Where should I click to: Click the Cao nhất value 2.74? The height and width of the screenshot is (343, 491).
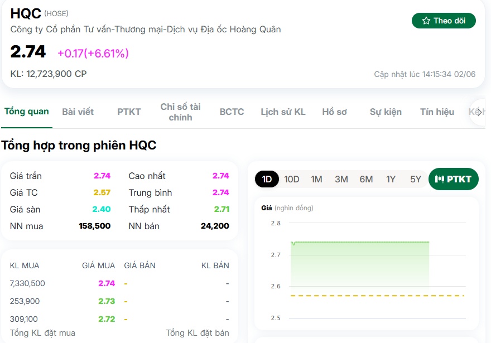pos(221,176)
